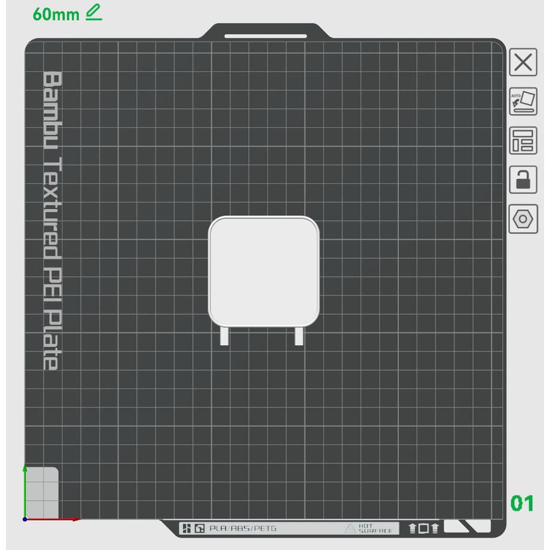Auto orient objects on this plate
The height and width of the screenshot is (550, 550).
[x=523, y=102]
